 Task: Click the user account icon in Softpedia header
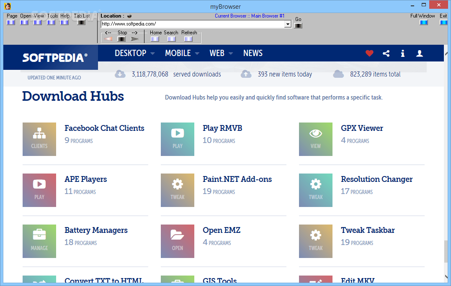coord(420,53)
